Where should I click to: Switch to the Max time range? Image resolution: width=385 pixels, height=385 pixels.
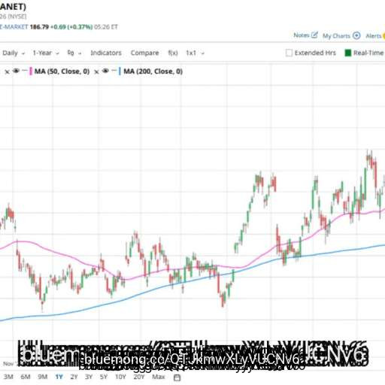pyautogui.click(x=159, y=377)
